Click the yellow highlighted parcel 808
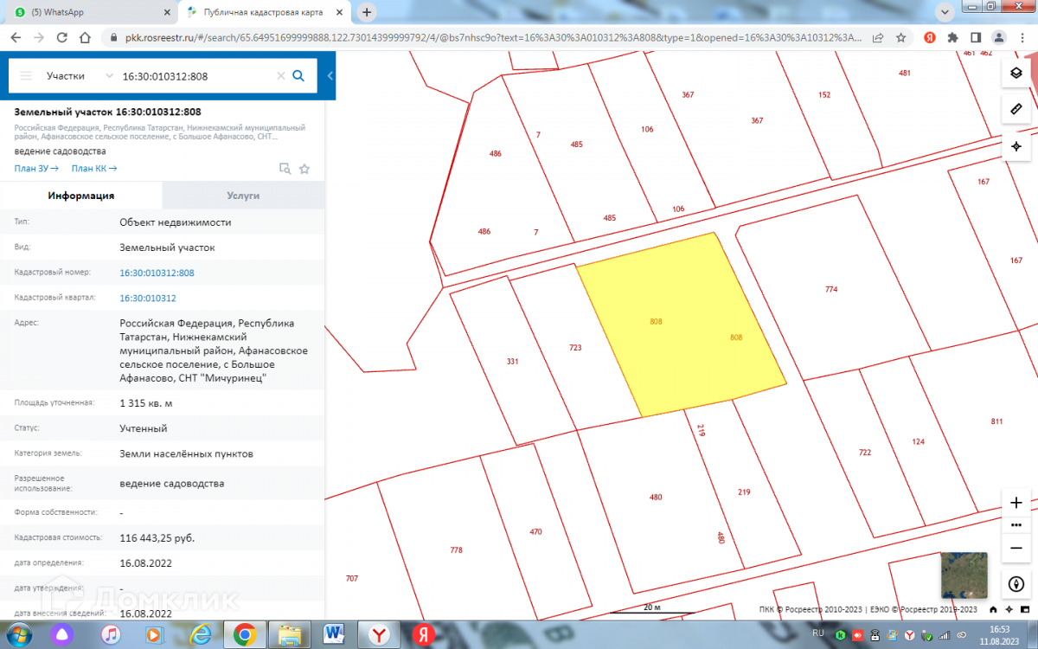 (x=679, y=329)
